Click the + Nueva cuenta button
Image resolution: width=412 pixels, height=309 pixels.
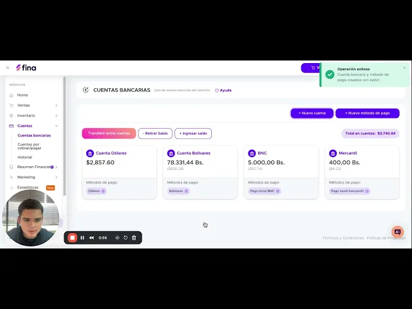(312, 113)
